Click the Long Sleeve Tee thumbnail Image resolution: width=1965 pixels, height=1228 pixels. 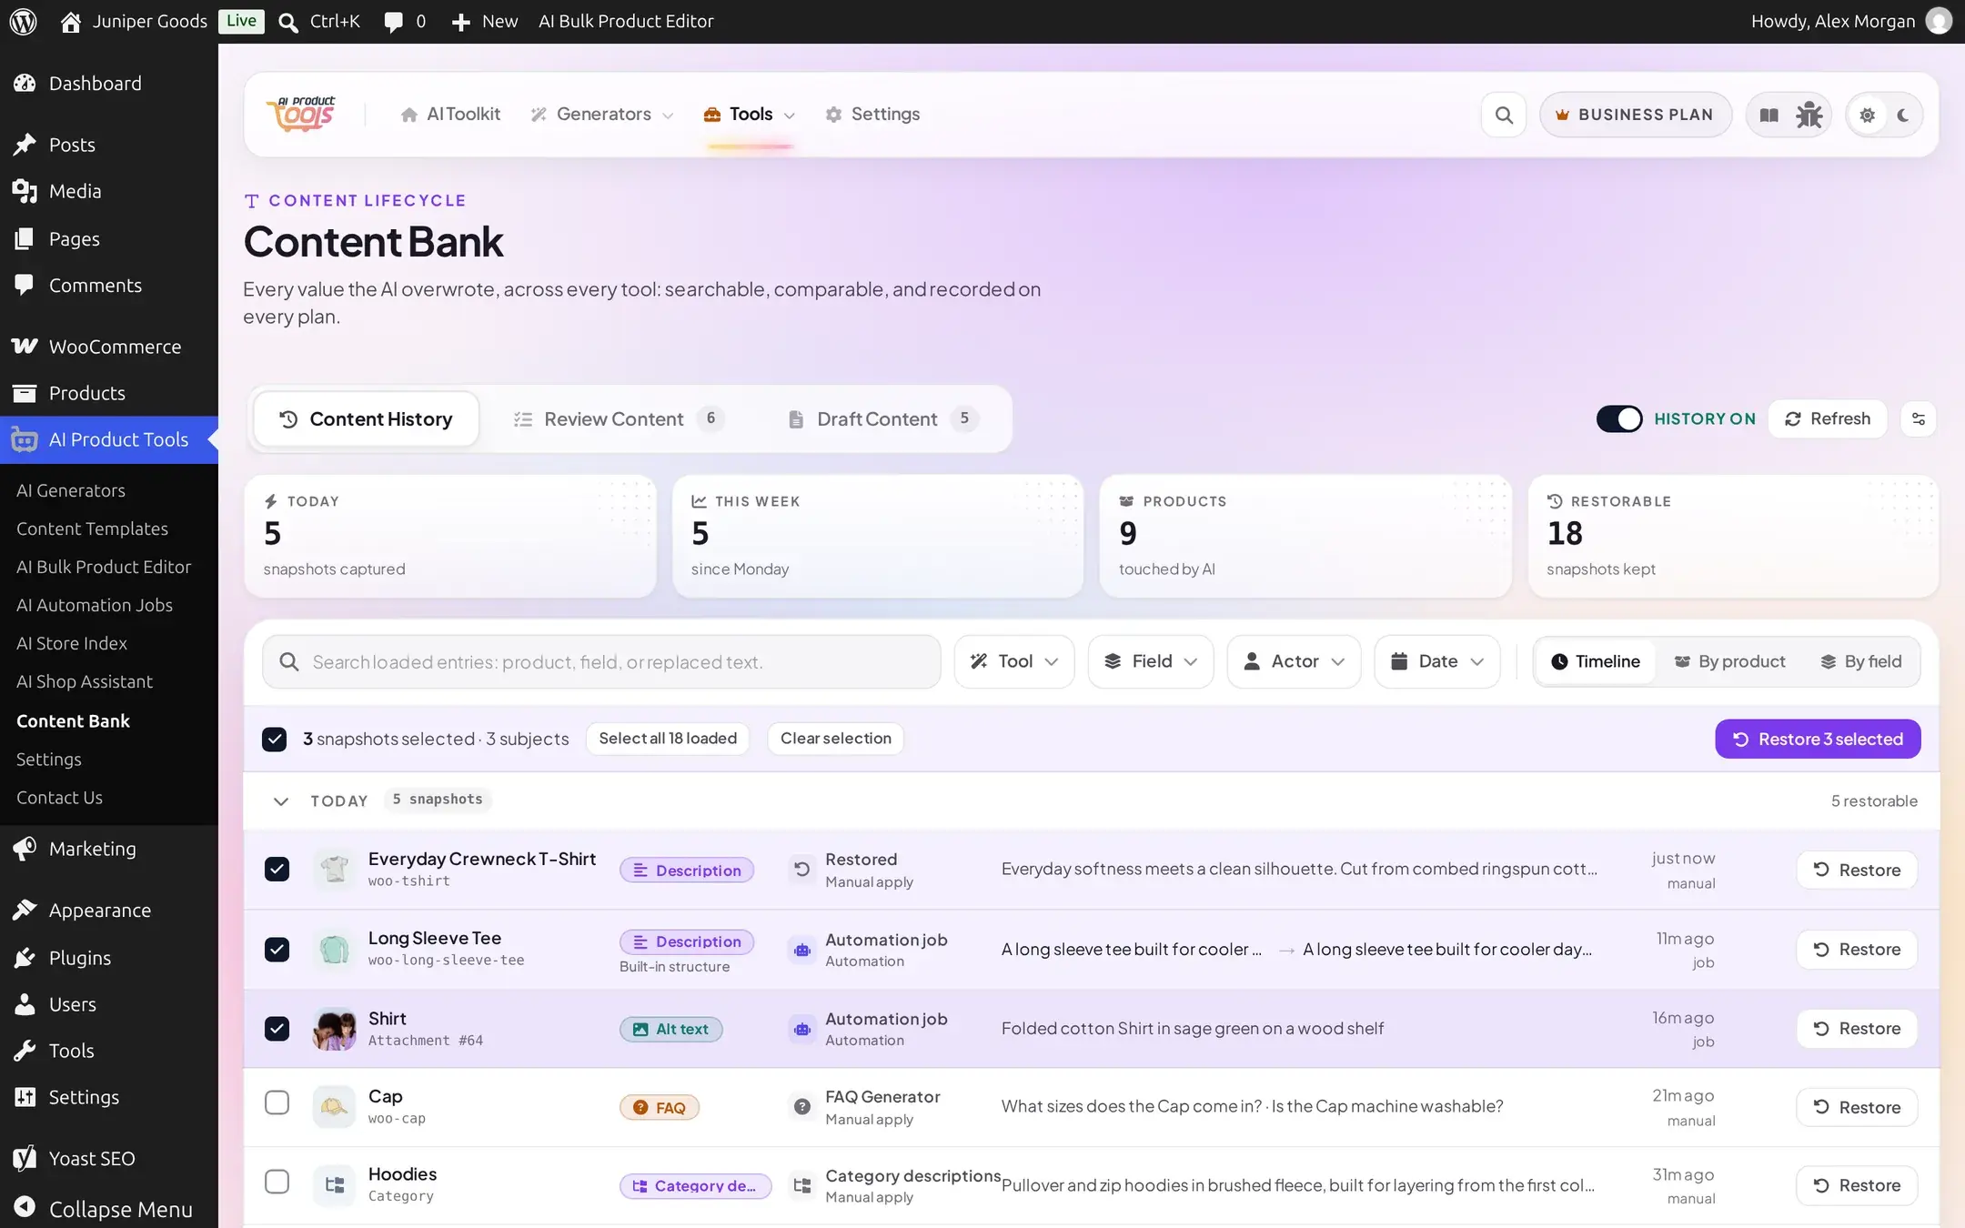tap(334, 950)
